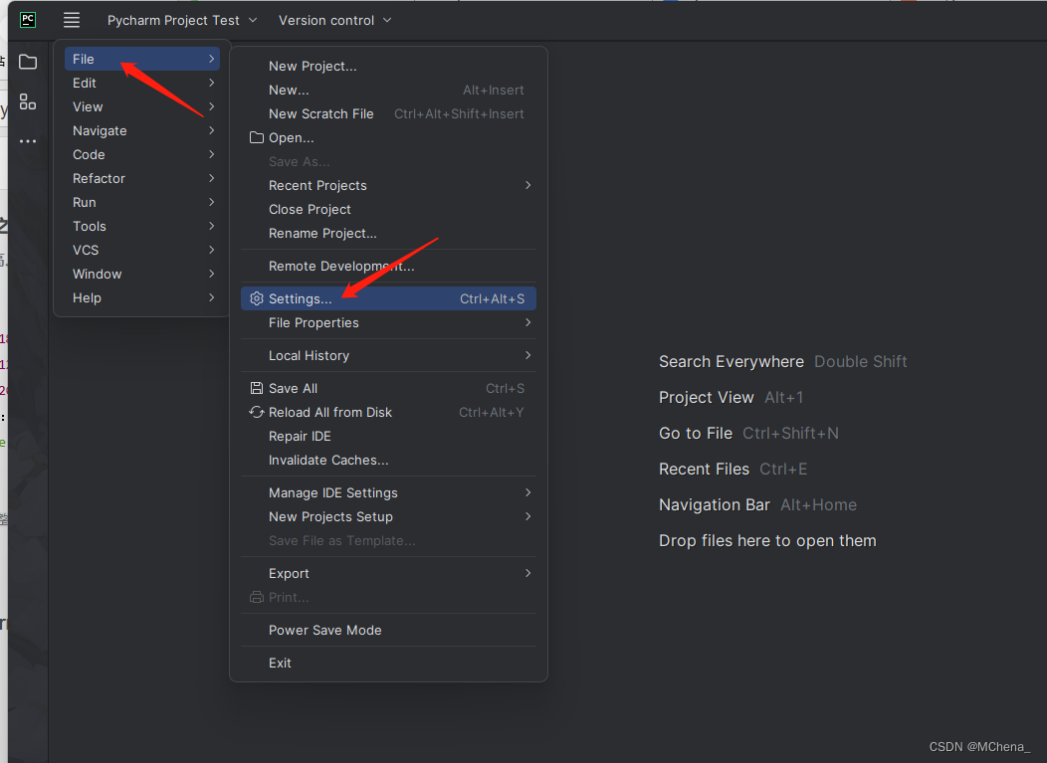The height and width of the screenshot is (763, 1047).
Task: Click the PyCharm logo icon
Action: 28,20
